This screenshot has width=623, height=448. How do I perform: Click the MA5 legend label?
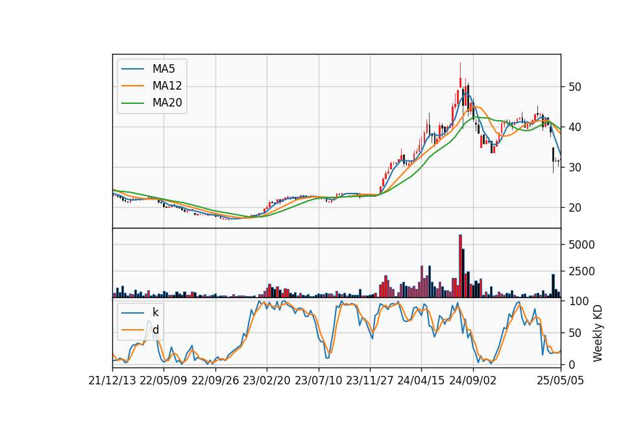pyautogui.click(x=164, y=69)
